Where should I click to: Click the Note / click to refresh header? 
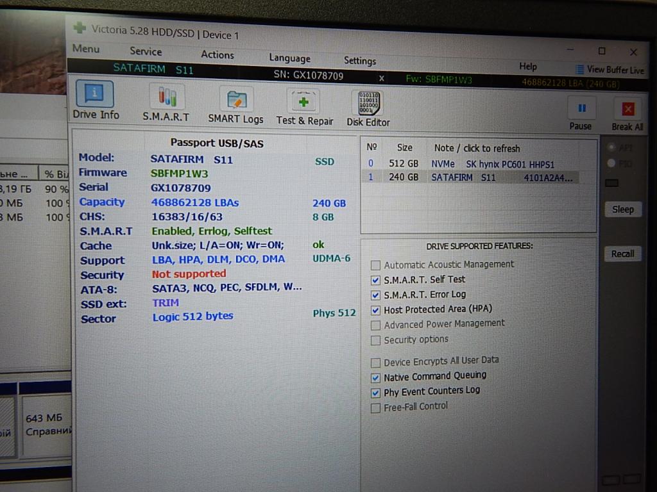pyautogui.click(x=477, y=148)
